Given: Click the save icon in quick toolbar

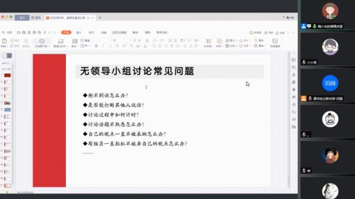Looking at the screenshot, I should tap(24, 32).
